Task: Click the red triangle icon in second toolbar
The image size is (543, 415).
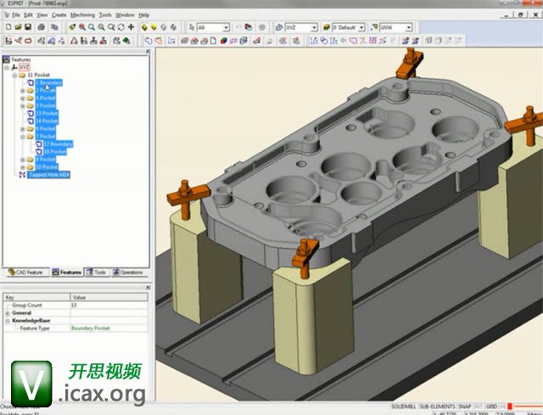Action: tap(74, 41)
